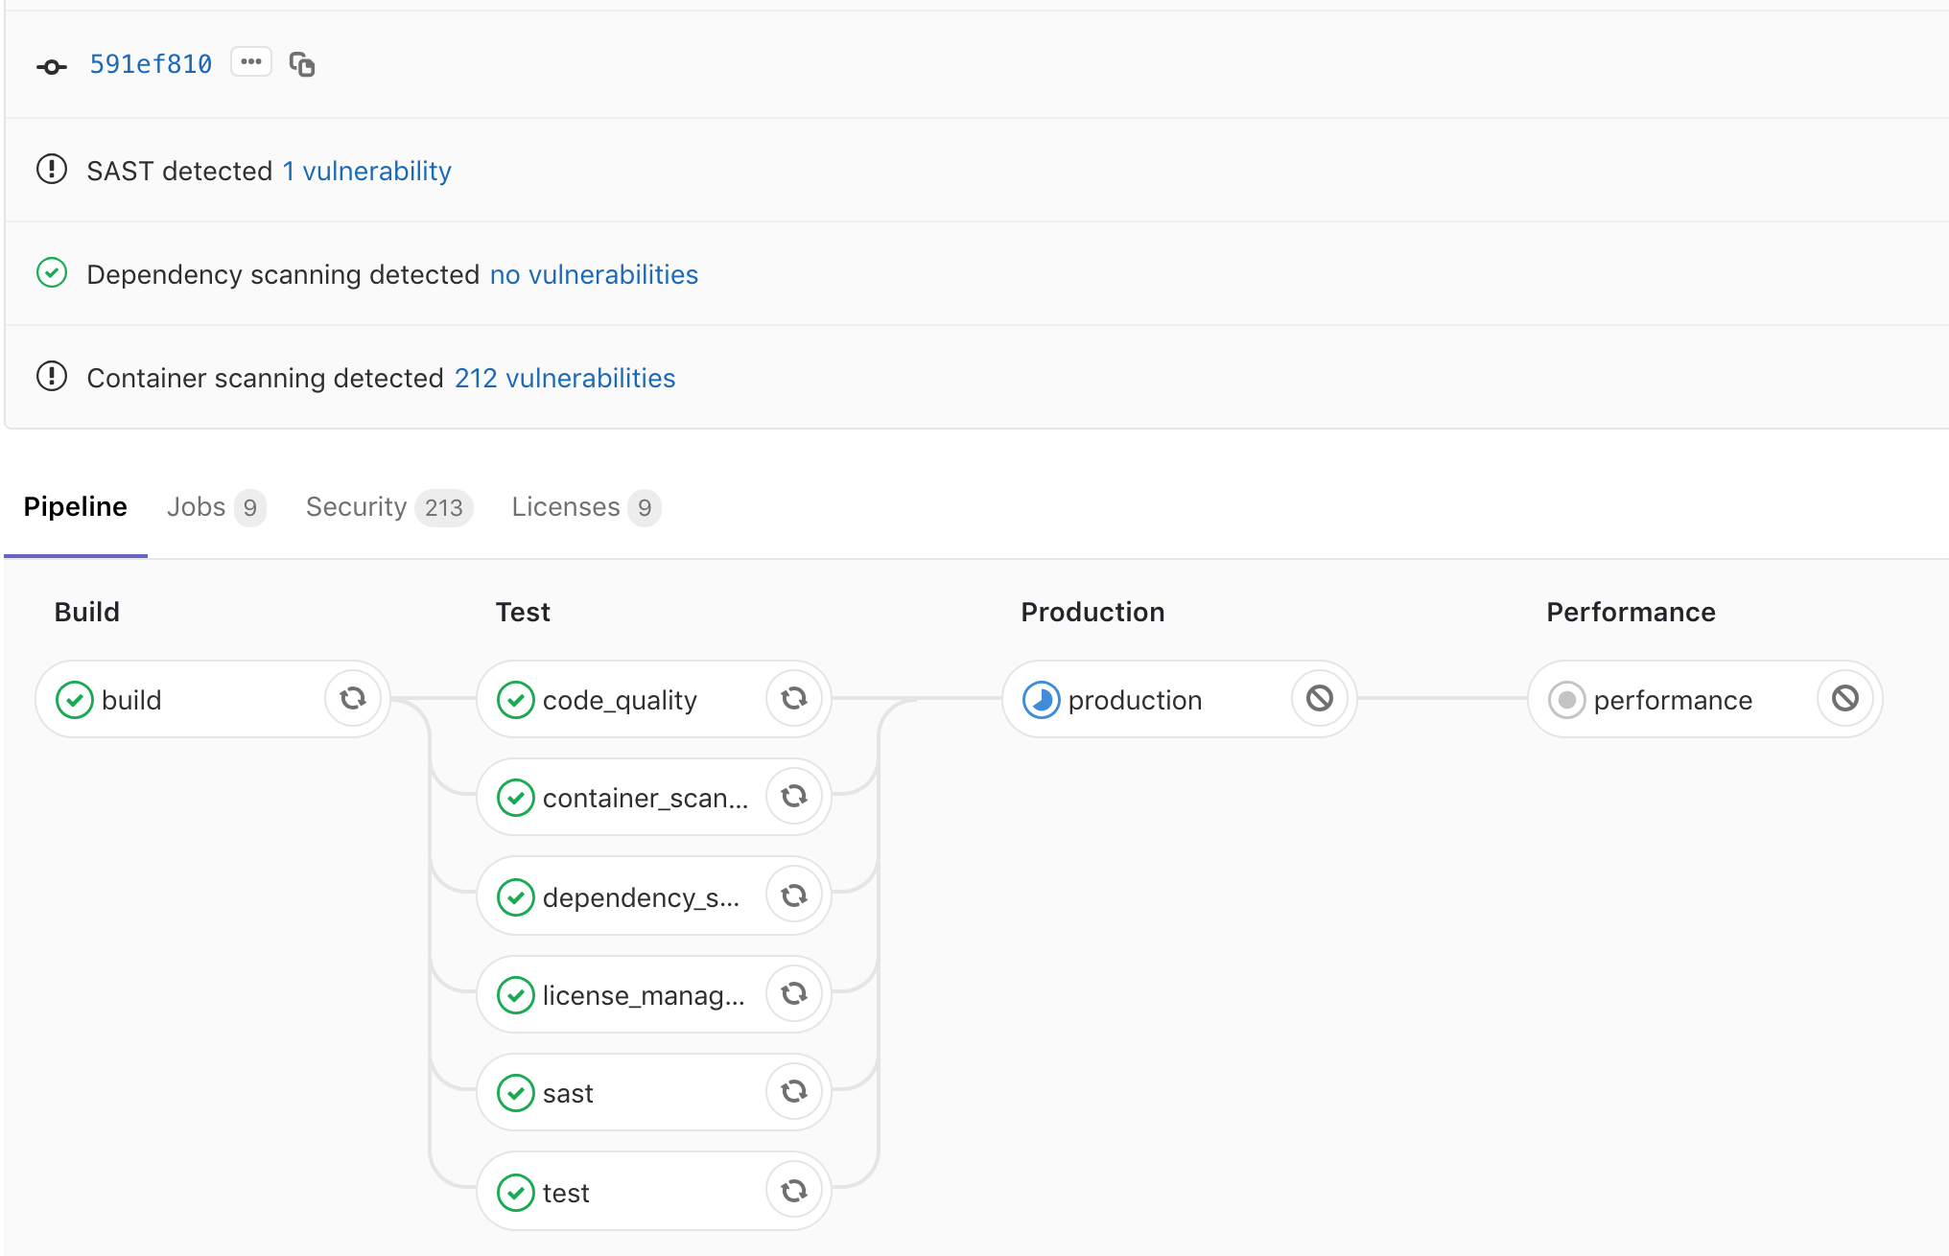Image resolution: width=1949 pixels, height=1256 pixels.
Task: Open the 212 container scanning vulnerabilities
Action: [564, 378]
